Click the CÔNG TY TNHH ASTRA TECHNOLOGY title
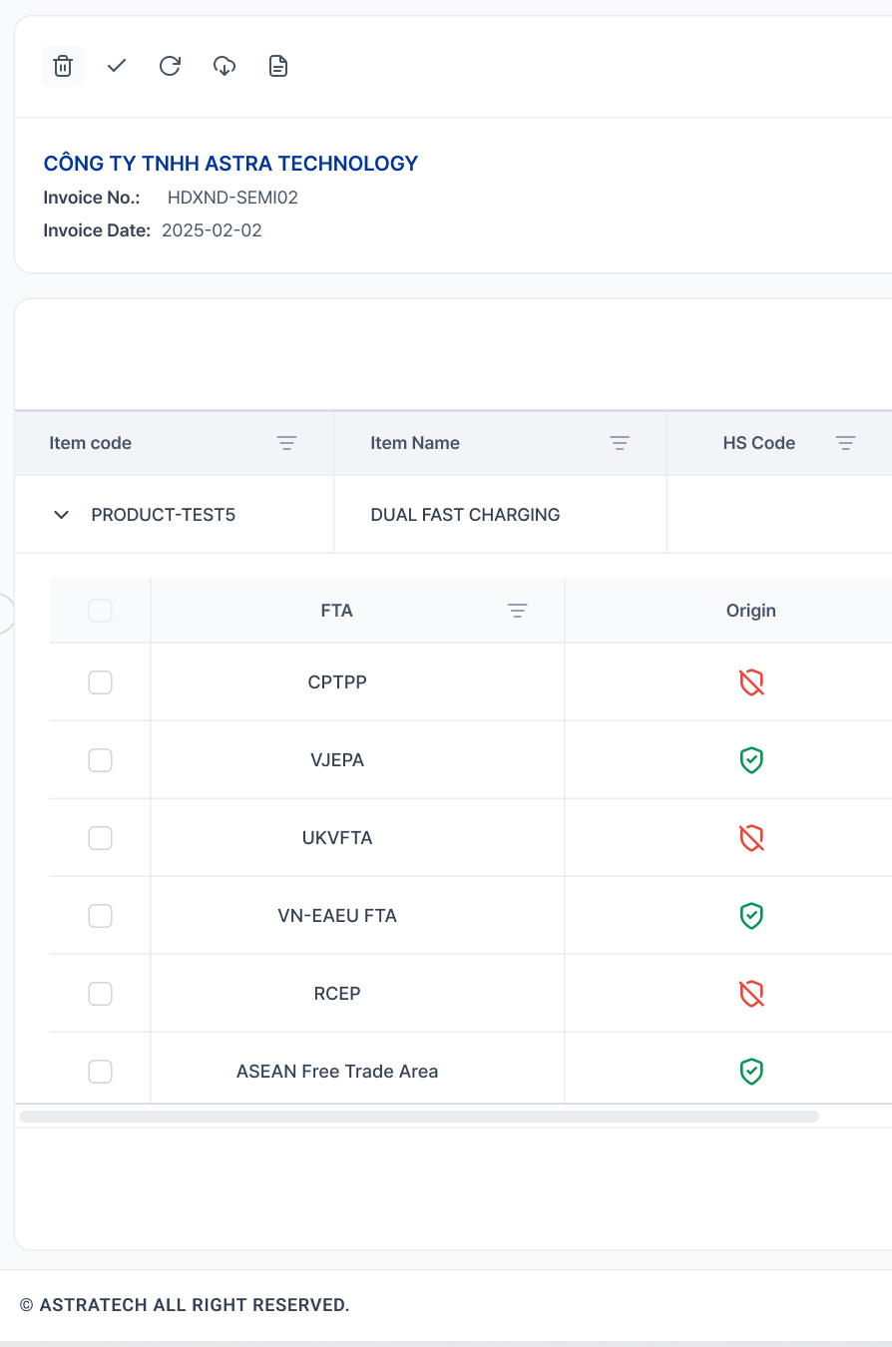892x1347 pixels. [230, 164]
